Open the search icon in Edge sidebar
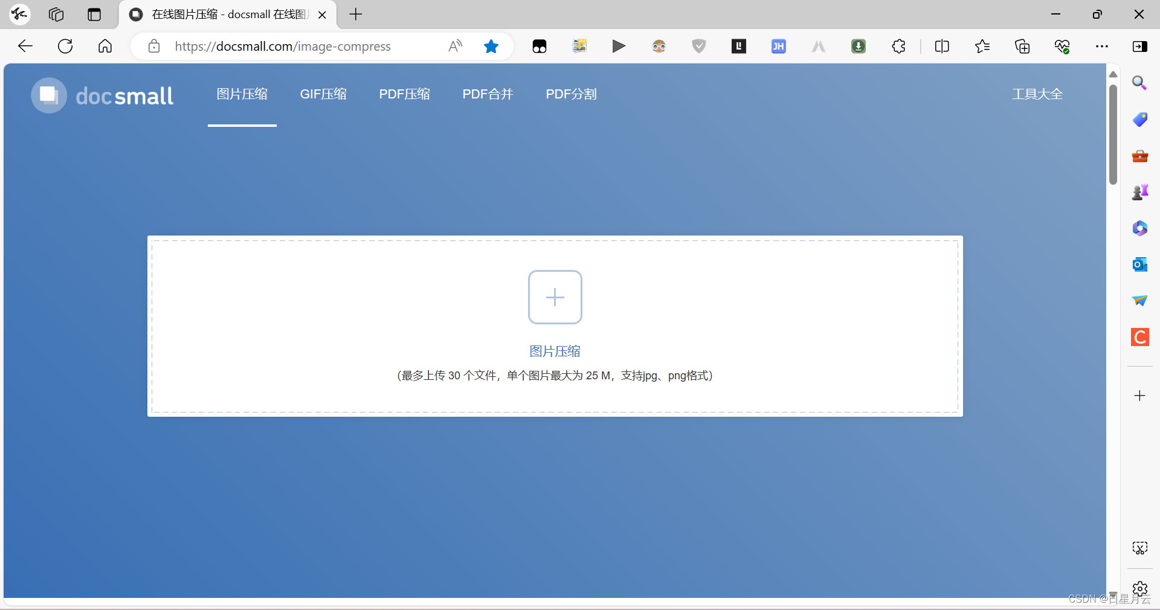The width and height of the screenshot is (1160, 610). pos(1139,83)
